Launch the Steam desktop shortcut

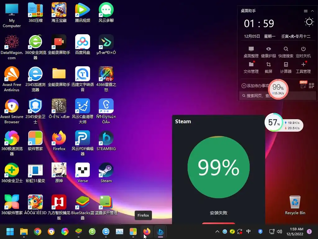point(106,173)
